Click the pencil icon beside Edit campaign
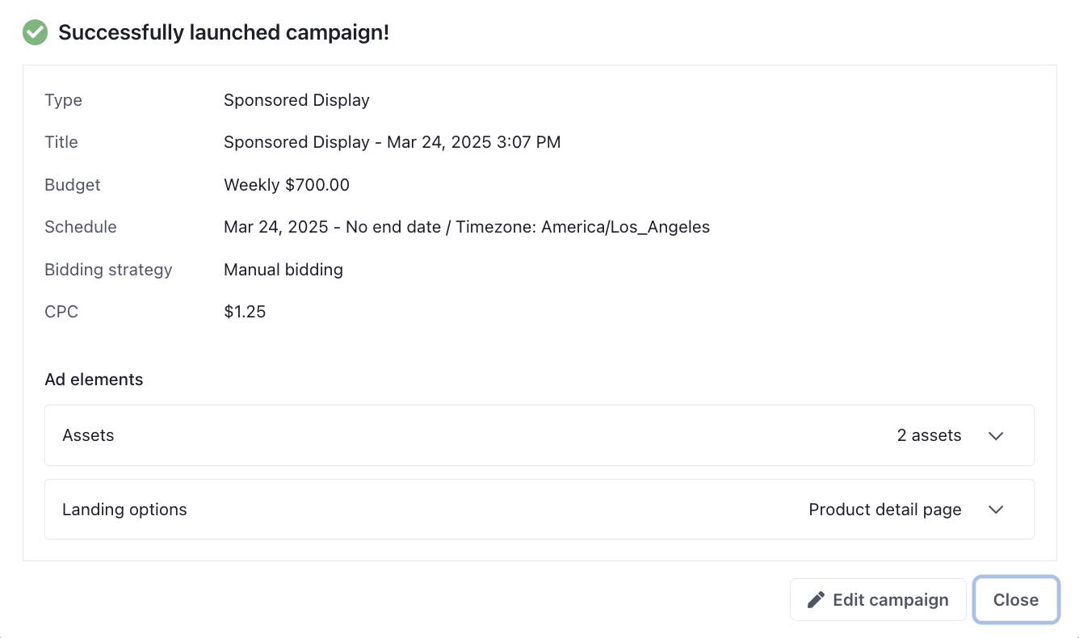 tap(817, 600)
